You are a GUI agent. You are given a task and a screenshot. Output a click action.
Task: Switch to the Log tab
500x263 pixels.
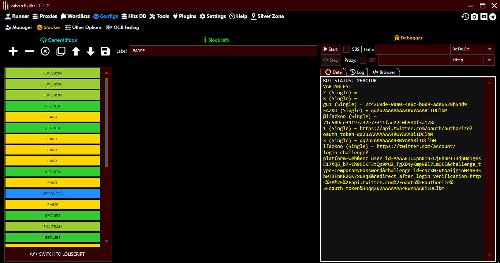coord(357,72)
